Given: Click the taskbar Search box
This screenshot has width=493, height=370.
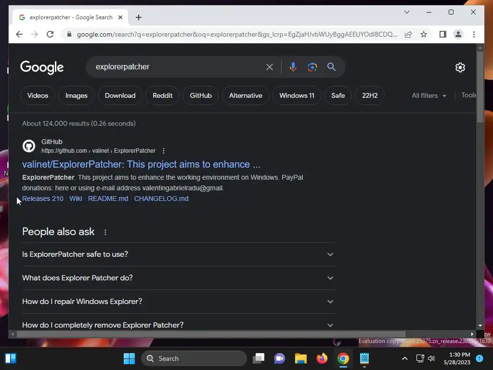Looking at the screenshot, I should (x=194, y=358).
